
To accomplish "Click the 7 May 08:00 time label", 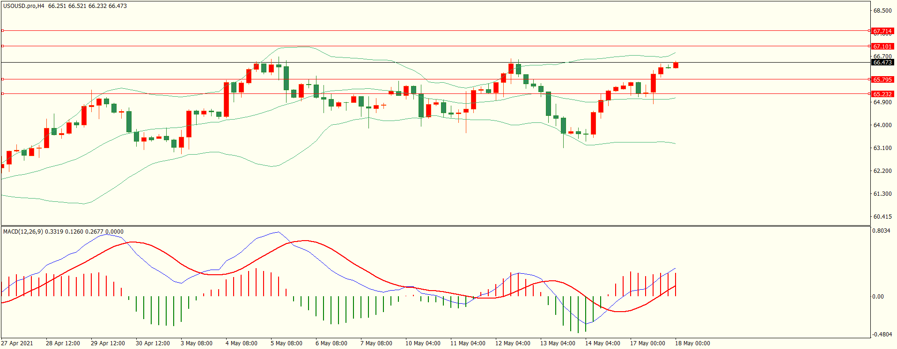I will [376, 343].
